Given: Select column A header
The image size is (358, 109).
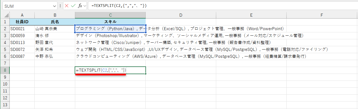Looking at the screenshot, I should click(22, 15).
